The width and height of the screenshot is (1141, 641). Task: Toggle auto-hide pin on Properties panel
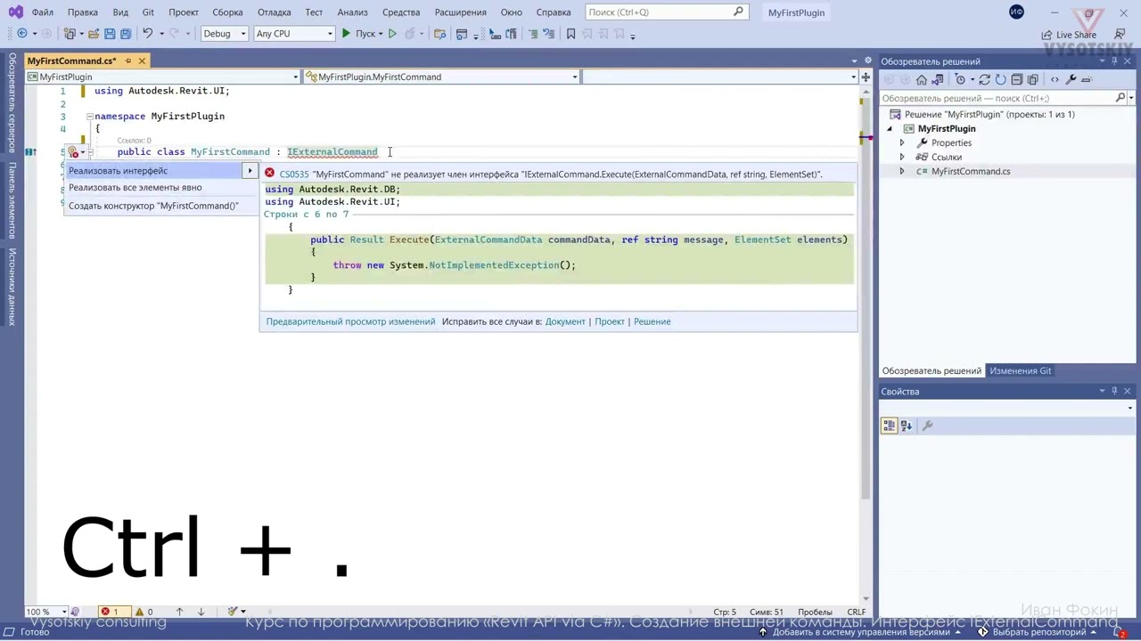coord(1114,391)
